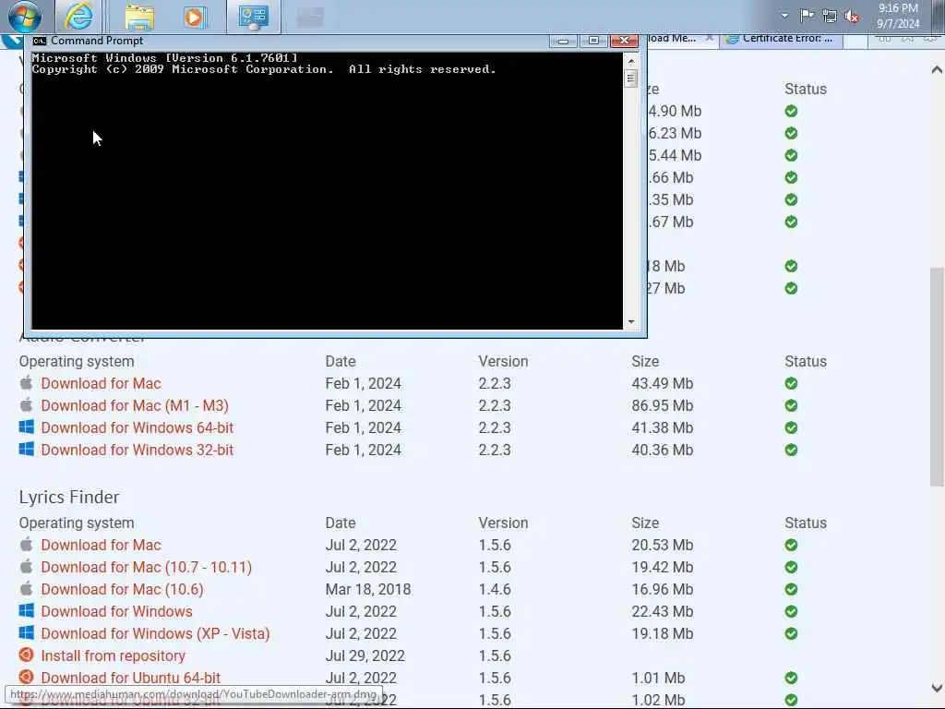Image resolution: width=945 pixels, height=709 pixels.
Task: Open the Windows Start orb
Action: click(x=25, y=17)
